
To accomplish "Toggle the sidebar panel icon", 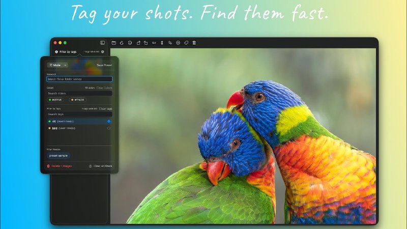I will coord(102,43).
